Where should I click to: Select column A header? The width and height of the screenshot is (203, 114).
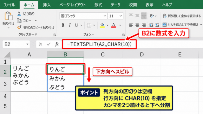[x=29, y=54]
